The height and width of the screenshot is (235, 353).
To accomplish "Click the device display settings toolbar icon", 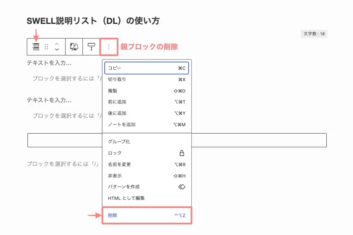I will [74, 47].
